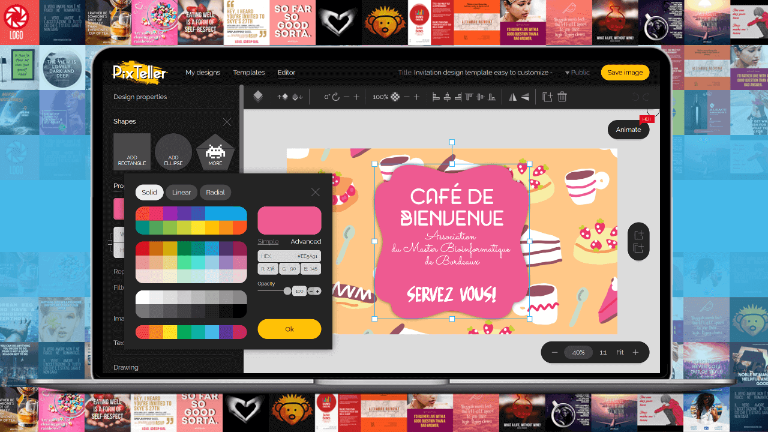
Task: Open the zoom percentage selector showing 40%
Action: click(x=578, y=352)
